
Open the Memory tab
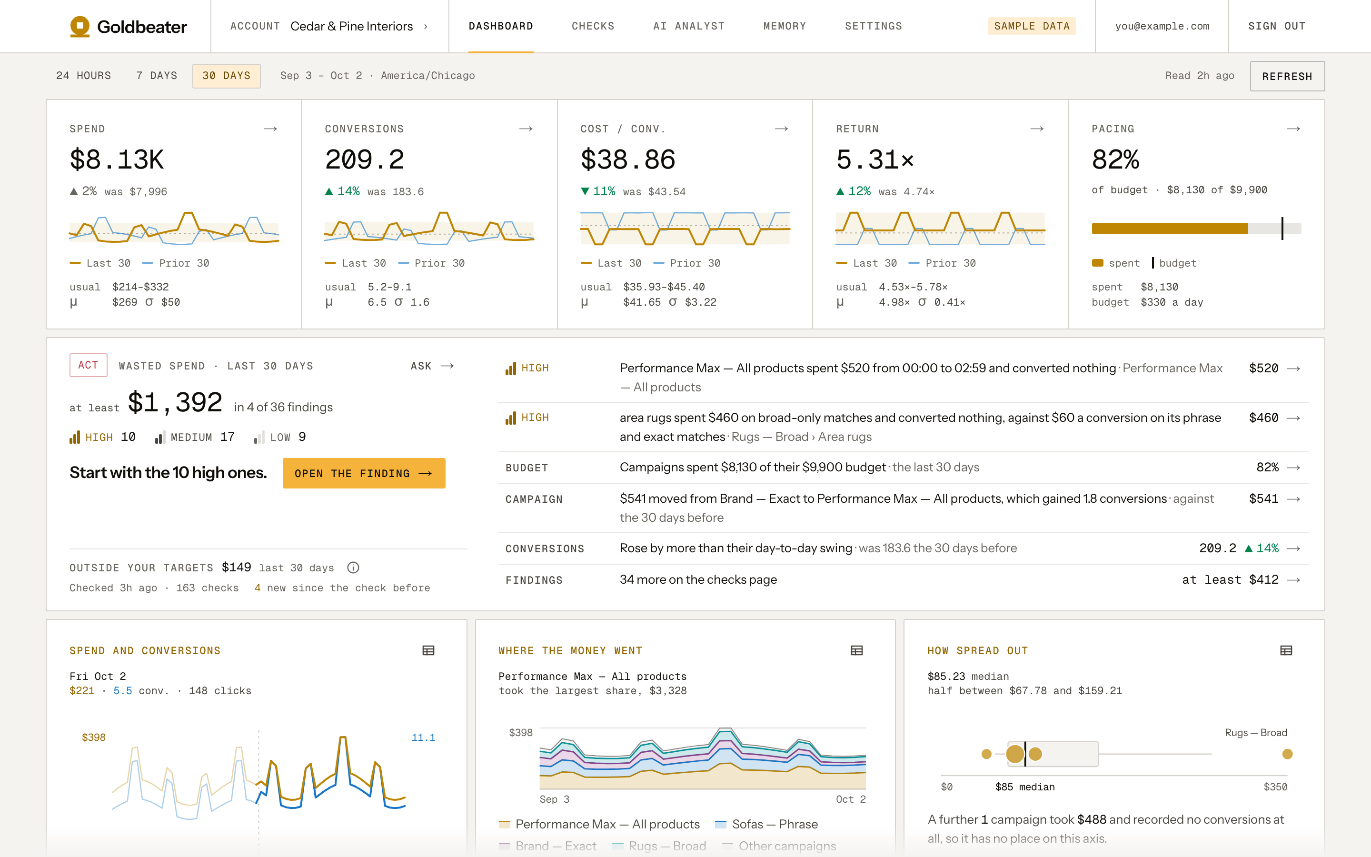point(785,26)
